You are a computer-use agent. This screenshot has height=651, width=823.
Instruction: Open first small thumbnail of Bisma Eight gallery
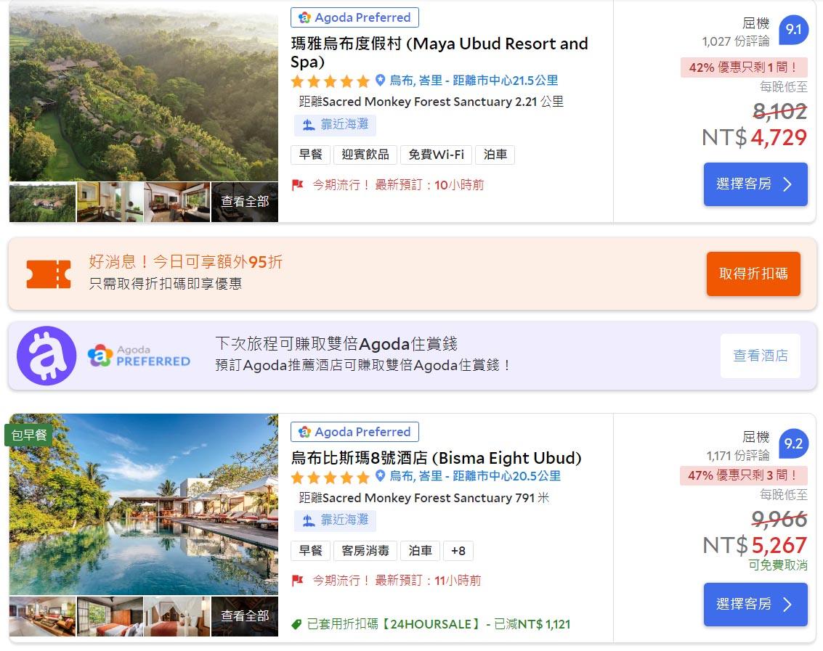(43, 616)
